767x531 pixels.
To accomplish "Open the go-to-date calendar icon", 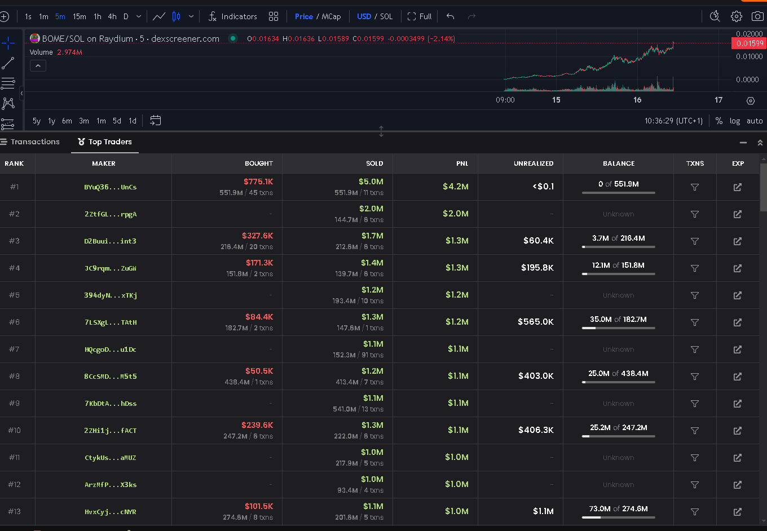I will [x=156, y=120].
